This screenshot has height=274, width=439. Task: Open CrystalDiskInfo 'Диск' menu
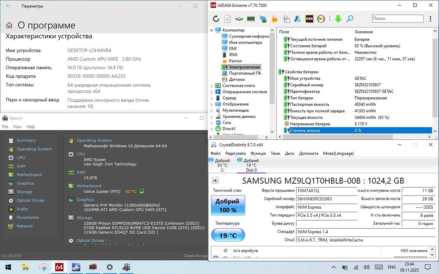coord(289,153)
